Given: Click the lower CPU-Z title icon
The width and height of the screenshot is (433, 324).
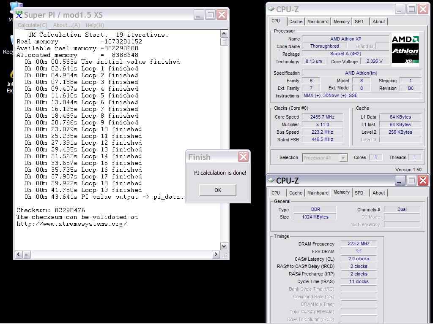Looking at the screenshot, I should (271, 180).
